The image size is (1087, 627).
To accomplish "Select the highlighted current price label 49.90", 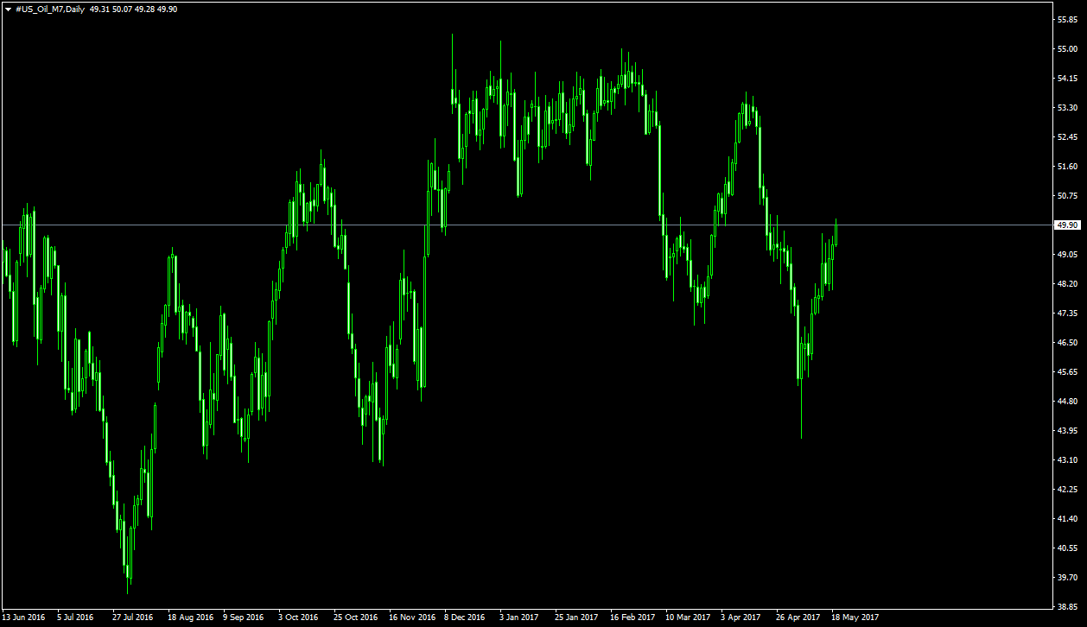I will point(1067,225).
